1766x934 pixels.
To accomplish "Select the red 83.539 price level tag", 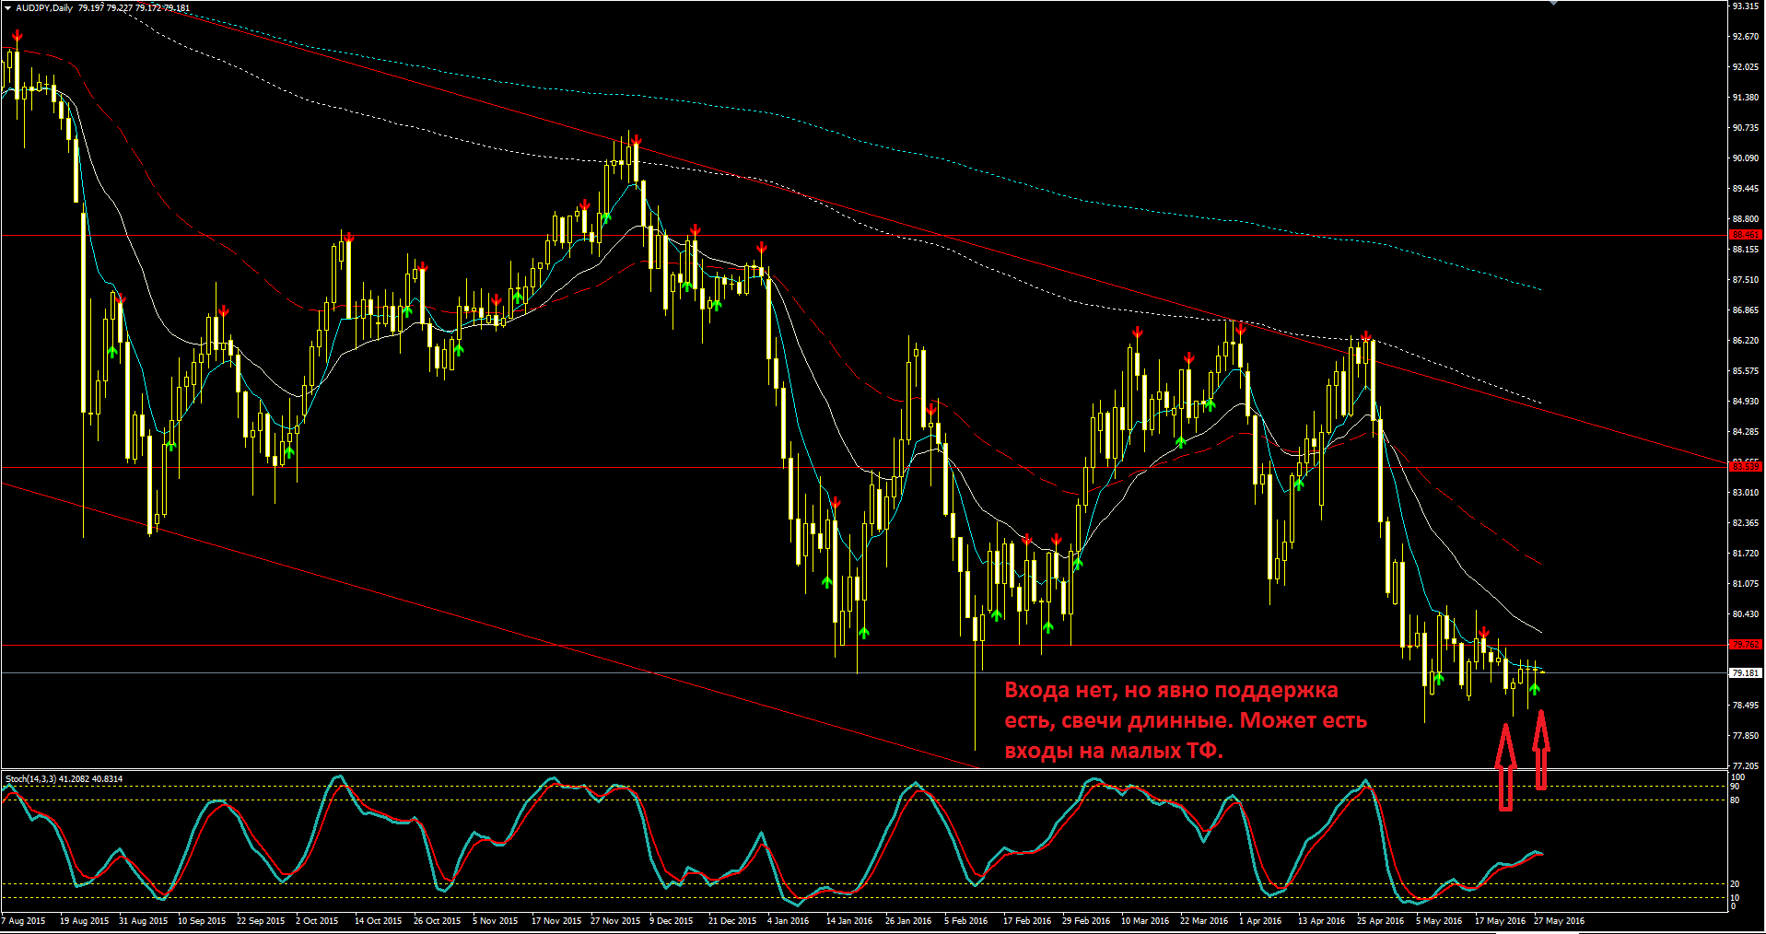I will [1746, 467].
